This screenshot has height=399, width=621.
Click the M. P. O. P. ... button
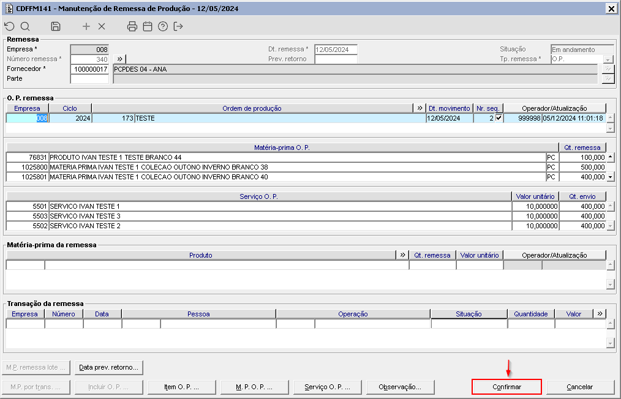[254, 387]
